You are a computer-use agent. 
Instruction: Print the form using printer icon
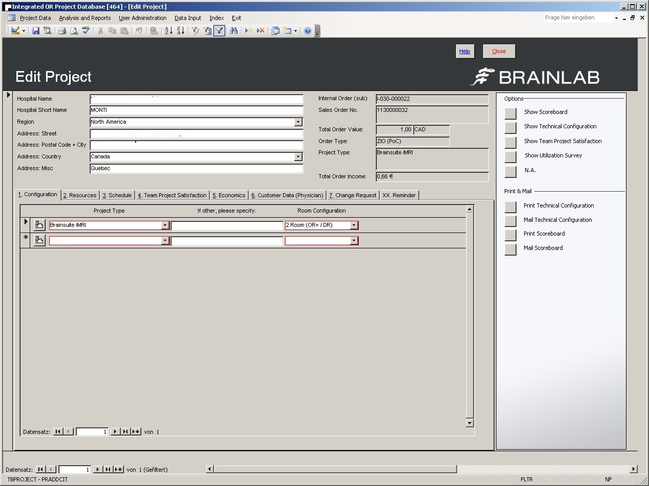[62, 31]
